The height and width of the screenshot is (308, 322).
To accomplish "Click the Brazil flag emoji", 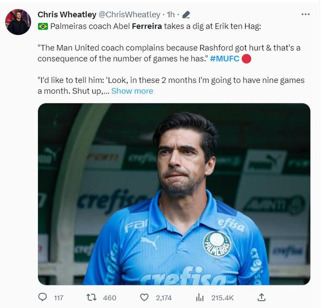I will pyautogui.click(x=43, y=26).
